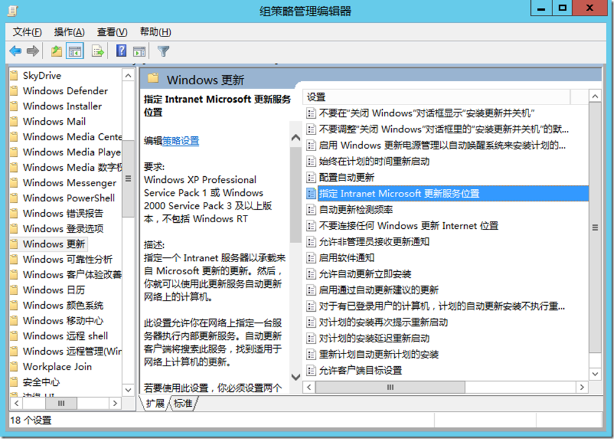Open the 操作(A) menu
The image size is (614, 439).
(69, 32)
